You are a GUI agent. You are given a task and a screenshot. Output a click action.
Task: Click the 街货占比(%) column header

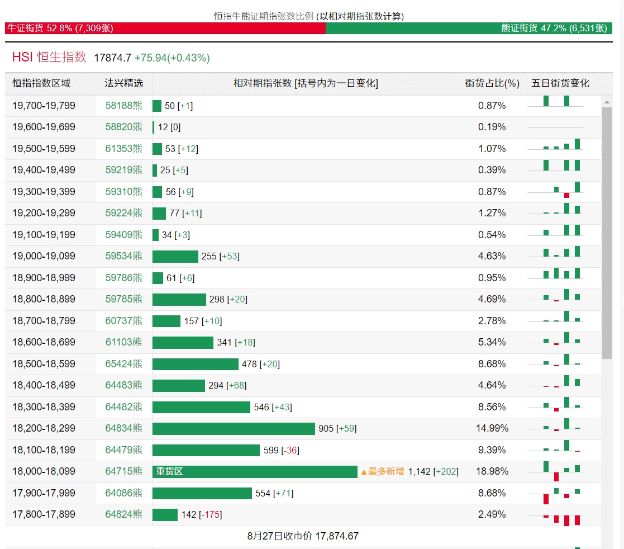pos(492,83)
